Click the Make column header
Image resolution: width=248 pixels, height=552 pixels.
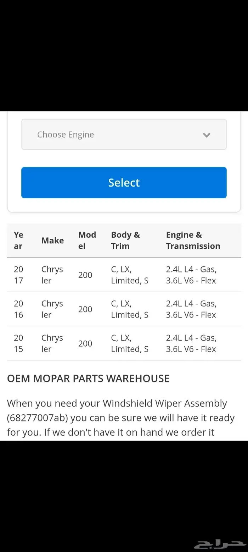pos(52,241)
